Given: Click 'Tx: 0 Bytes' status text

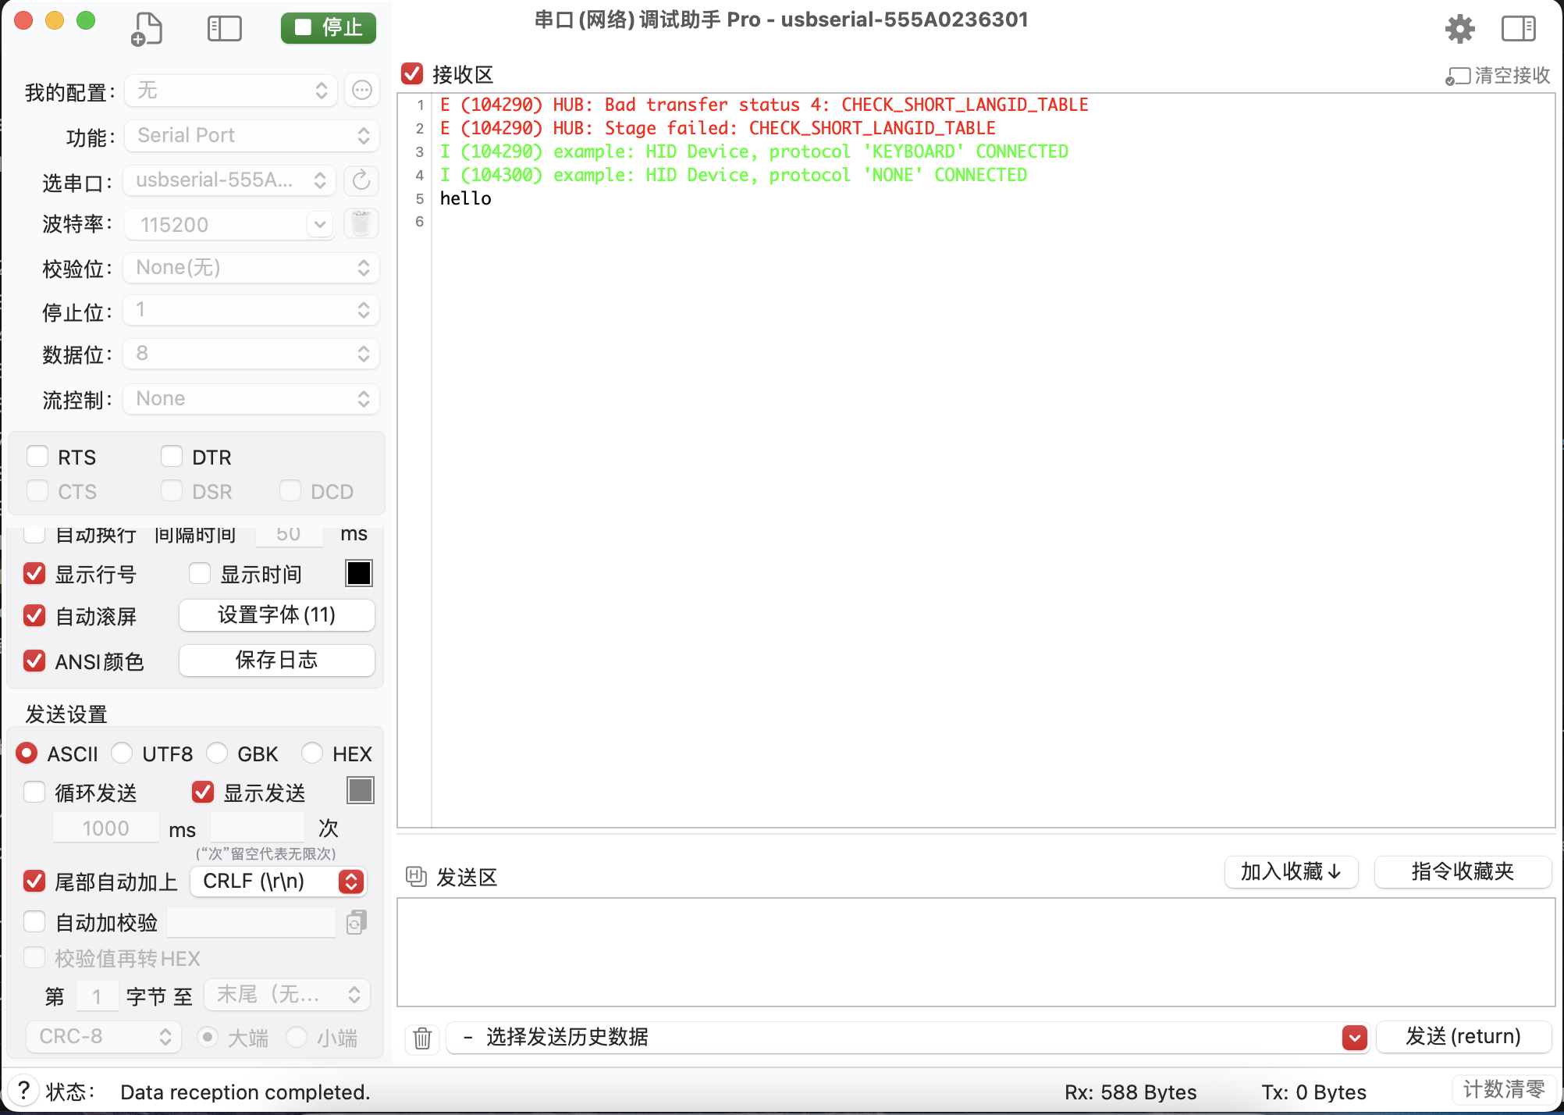Looking at the screenshot, I should click(x=1314, y=1092).
